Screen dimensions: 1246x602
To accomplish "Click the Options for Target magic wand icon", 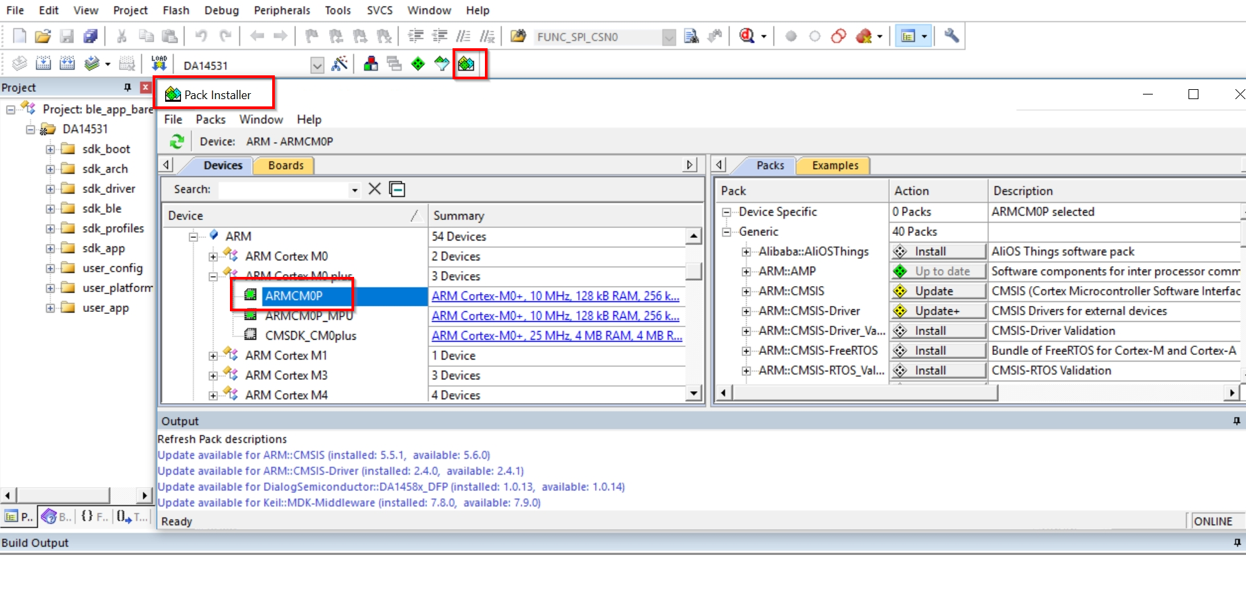I will click(x=340, y=64).
